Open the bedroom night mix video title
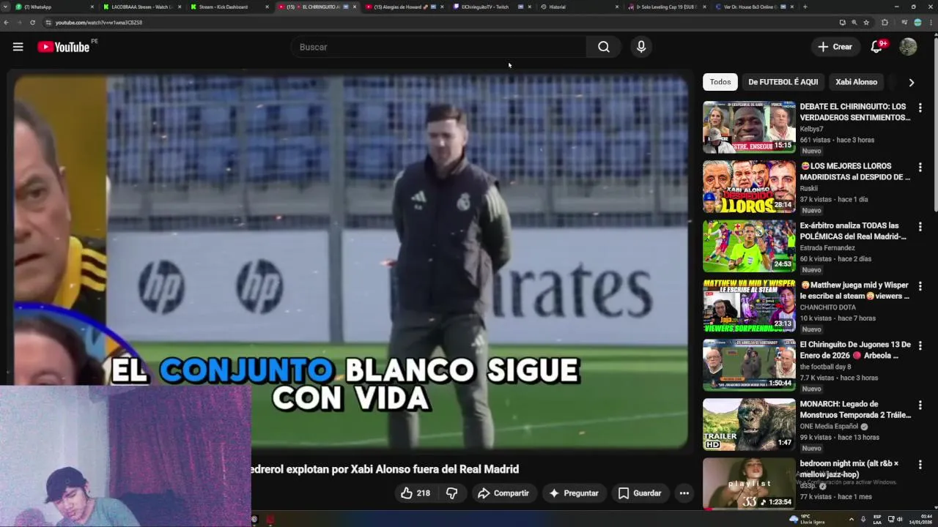This screenshot has height=527, width=938. [849, 468]
